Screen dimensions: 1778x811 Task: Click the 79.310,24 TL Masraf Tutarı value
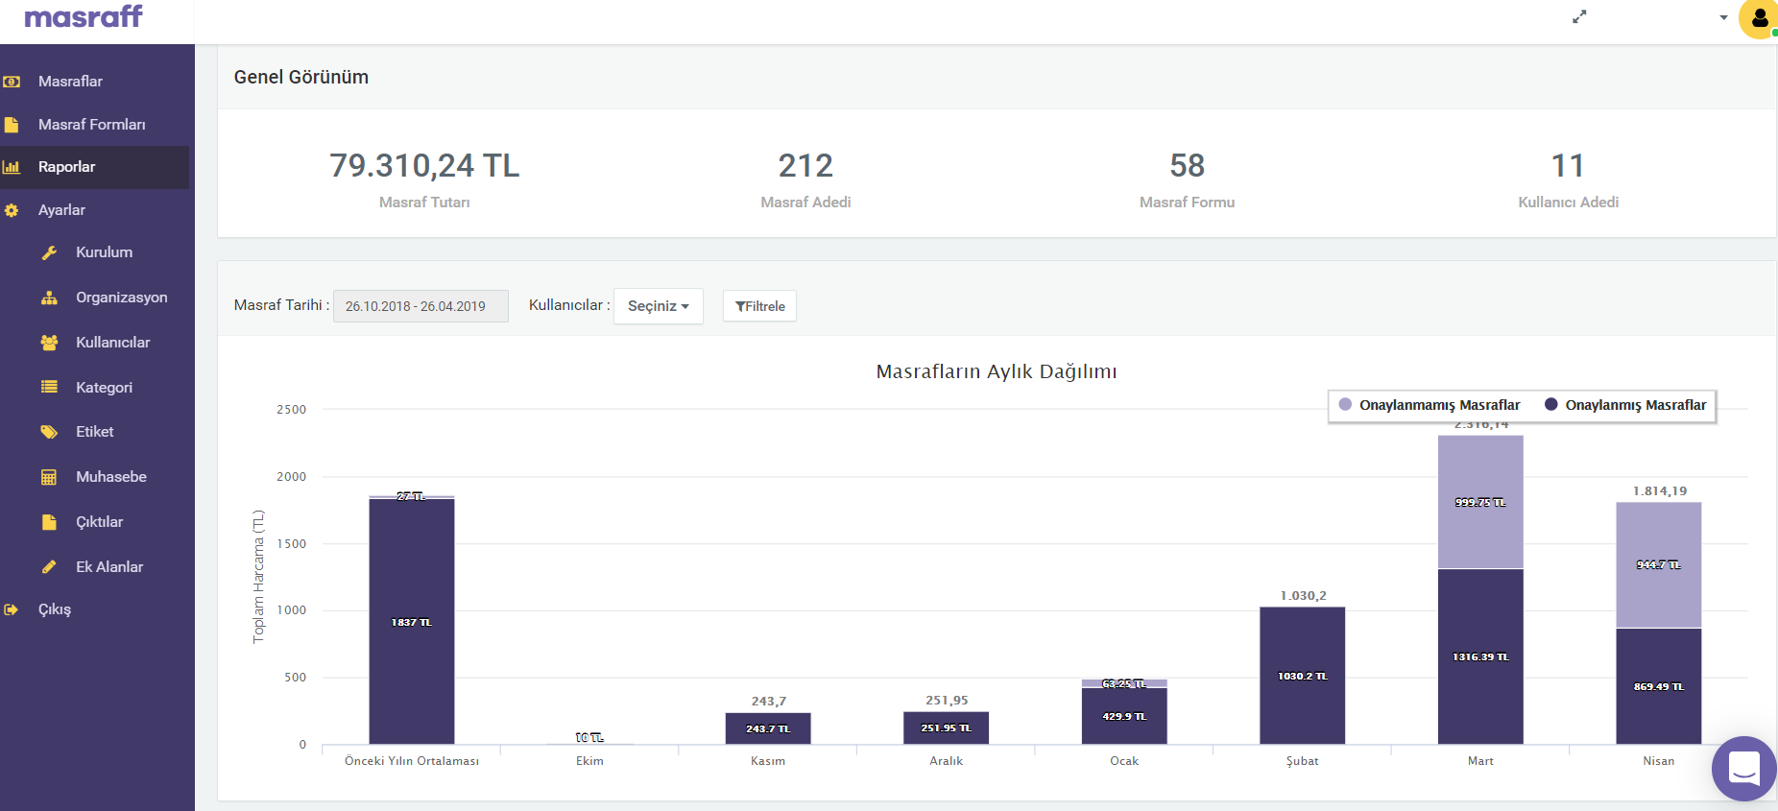click(424, 166)
